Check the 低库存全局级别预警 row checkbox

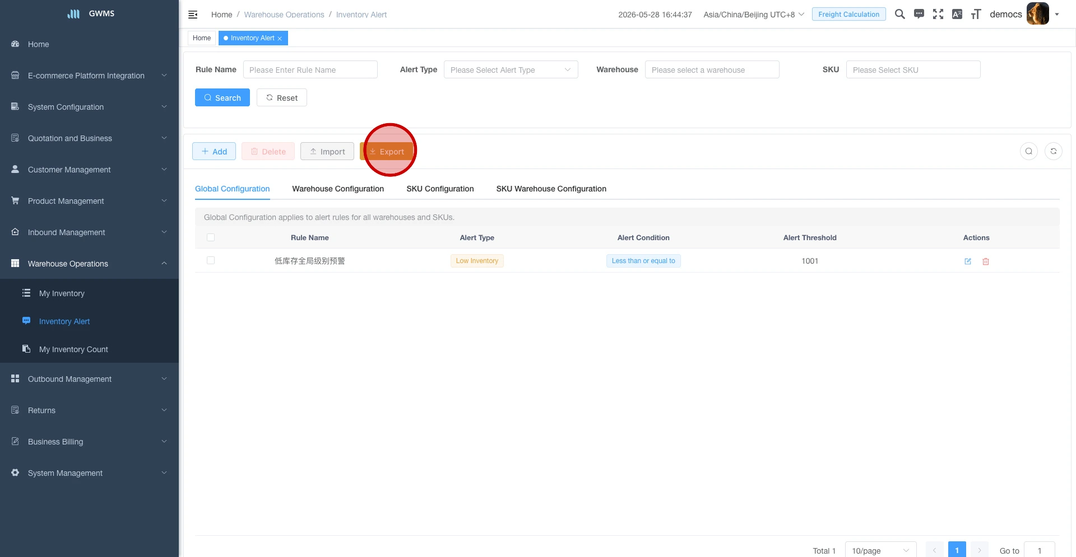(x=211, y=260)
